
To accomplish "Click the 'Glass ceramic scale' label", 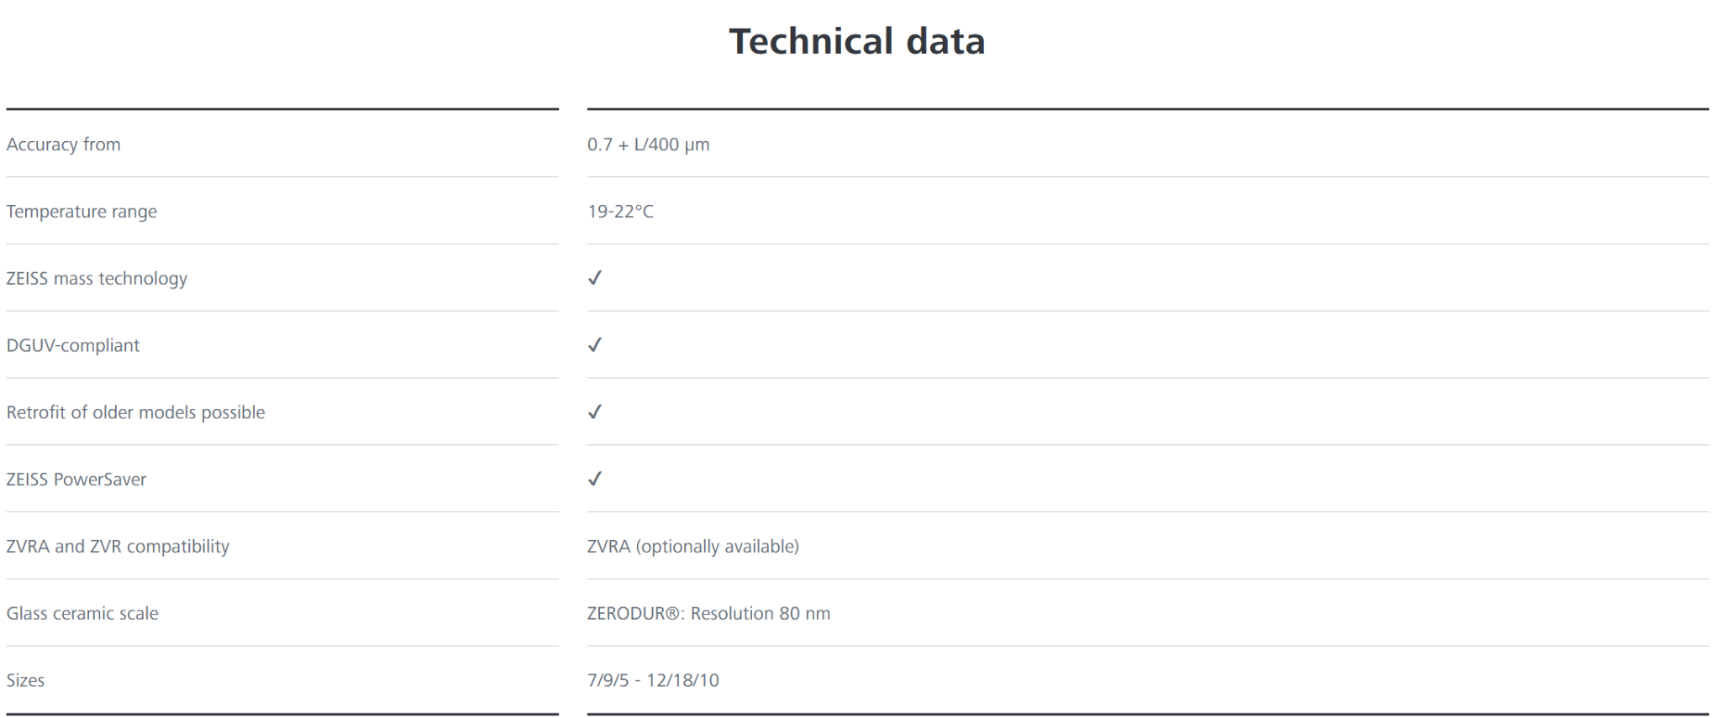I will 82,614.
